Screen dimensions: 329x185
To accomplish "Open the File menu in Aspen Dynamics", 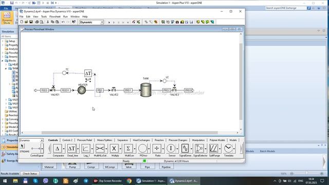I will click(x=21, y=16).
